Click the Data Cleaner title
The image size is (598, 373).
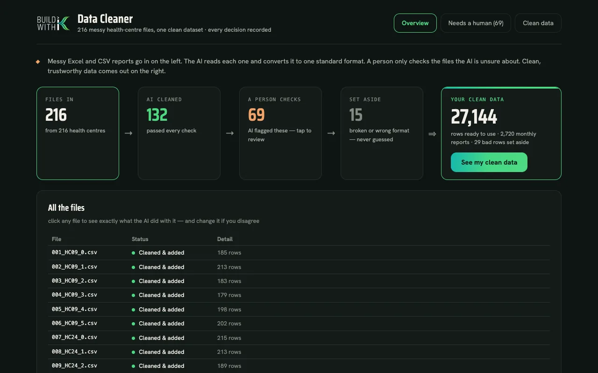tap(105, 19)
